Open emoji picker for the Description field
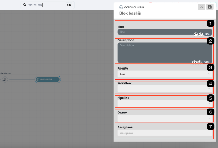This screenshot has height=148, width=218. [199, 62]
